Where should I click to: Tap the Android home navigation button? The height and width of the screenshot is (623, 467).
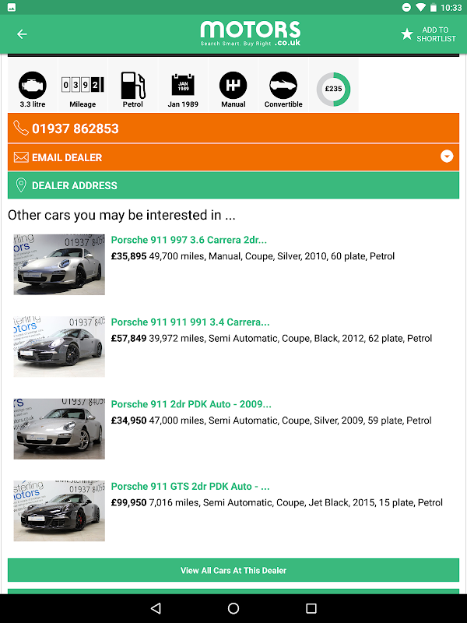(x=233, y=608)
